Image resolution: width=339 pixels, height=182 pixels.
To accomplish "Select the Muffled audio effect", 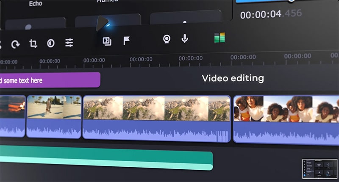I will tap(107, 2).
